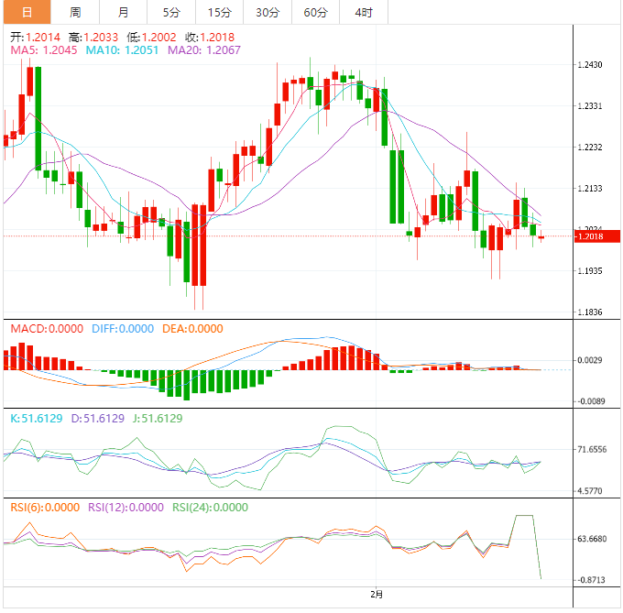Open the 60分 timeframe tab
The height and width of the screenshot is (613, 623).
[315, 12]
